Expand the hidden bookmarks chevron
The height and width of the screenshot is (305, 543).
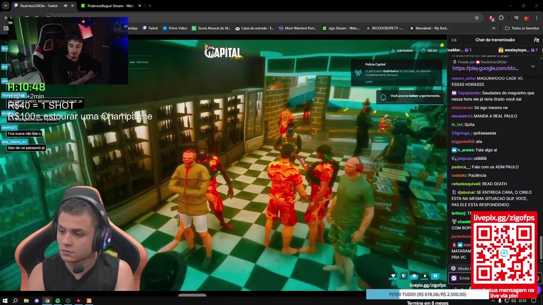tap(493, 28)
